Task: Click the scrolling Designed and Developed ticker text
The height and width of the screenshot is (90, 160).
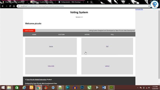Action: 112,30
